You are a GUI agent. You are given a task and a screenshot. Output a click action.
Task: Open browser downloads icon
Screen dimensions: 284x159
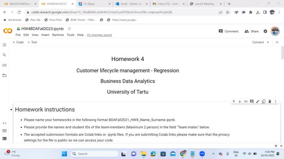coord(258,12)
